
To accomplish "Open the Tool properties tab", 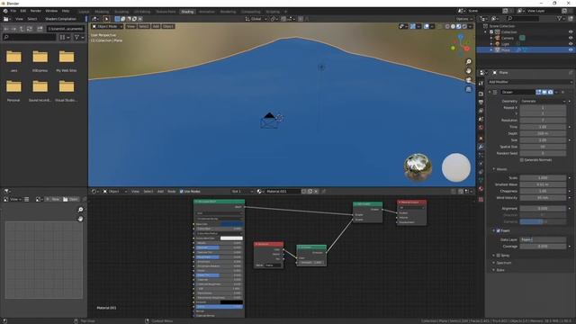I will (x=481, y=84).
